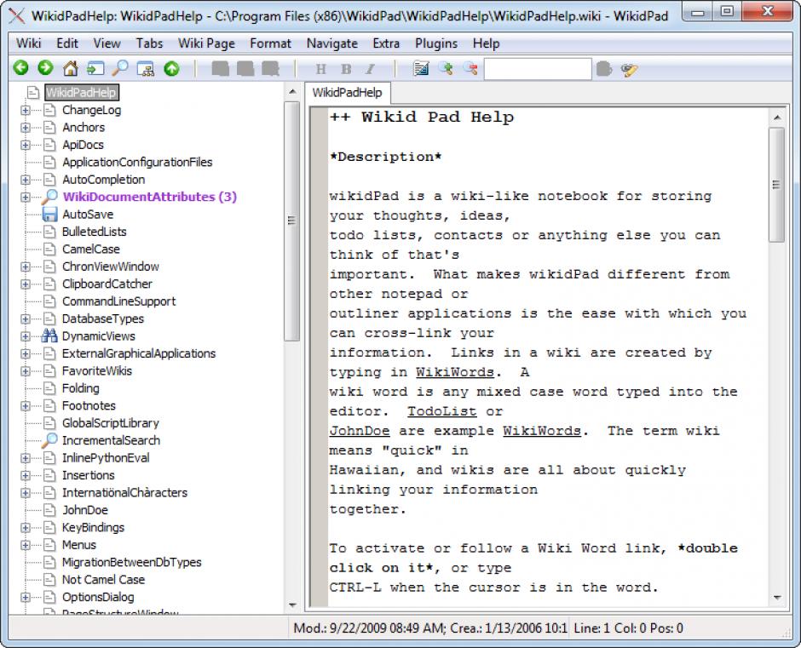Click the view tree structure toolbar icon
This screenshot has height=648, width=801.
[146, 68]
